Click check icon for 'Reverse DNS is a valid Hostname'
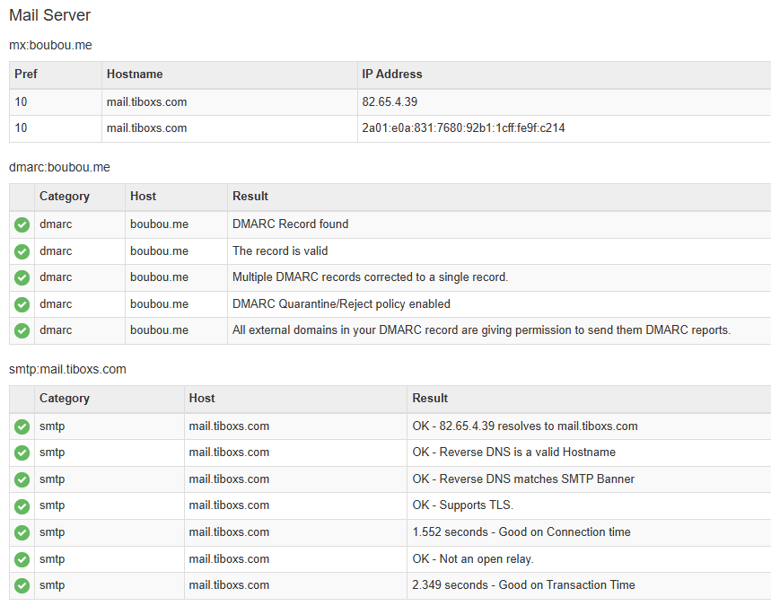This screenshot has width=771, height=615. pos(22,452)
